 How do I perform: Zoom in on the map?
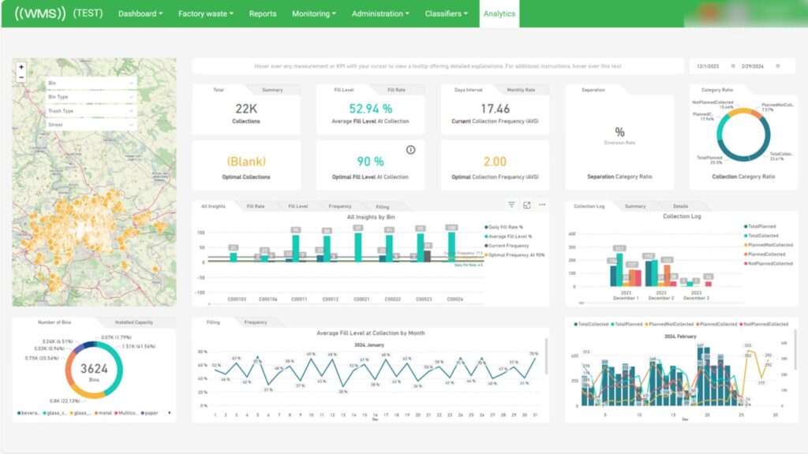coord(21,68)
